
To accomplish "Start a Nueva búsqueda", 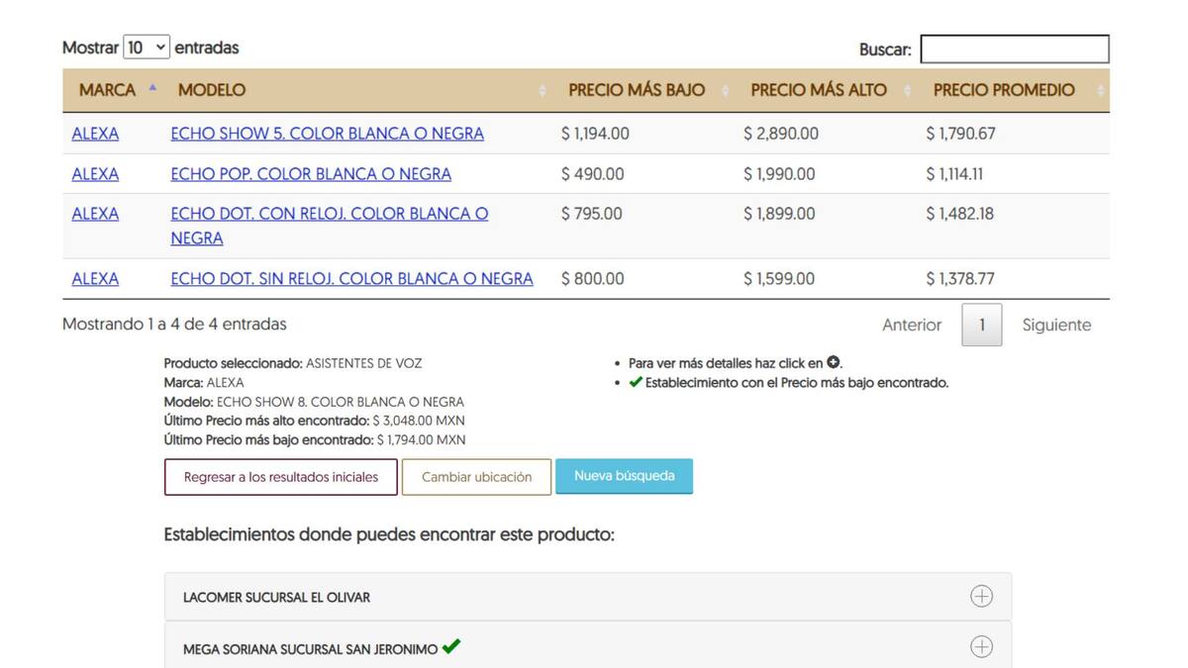I will click(x=624, y=476).
